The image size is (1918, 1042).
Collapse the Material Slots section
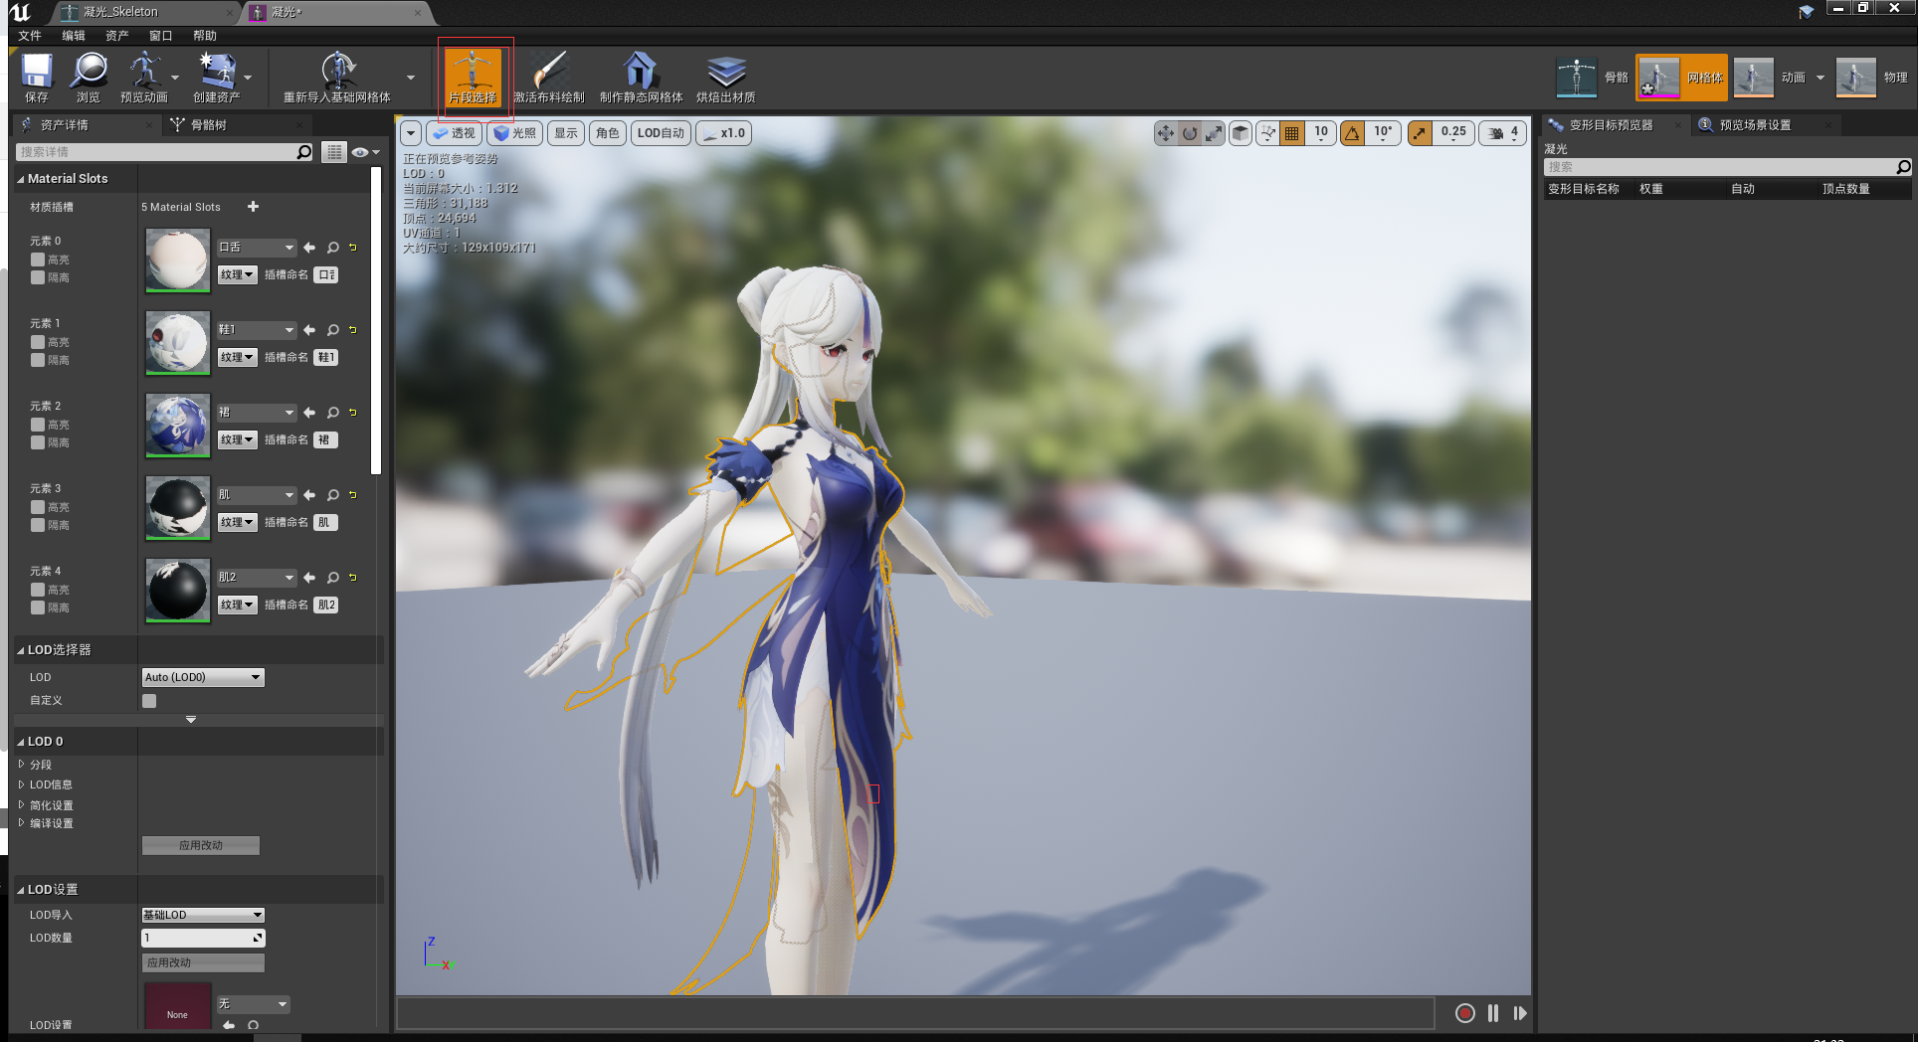21,179
